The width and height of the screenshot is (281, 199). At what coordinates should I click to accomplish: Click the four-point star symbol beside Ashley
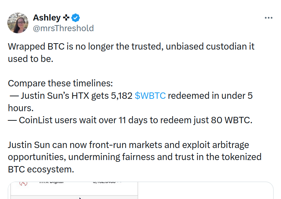click(66, 17)
